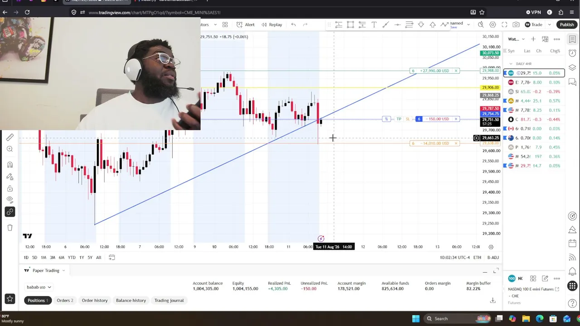This screenshot has height=326, width=580.
Task: Open the Alerts panel clock icon
Action: pos(572,53)
